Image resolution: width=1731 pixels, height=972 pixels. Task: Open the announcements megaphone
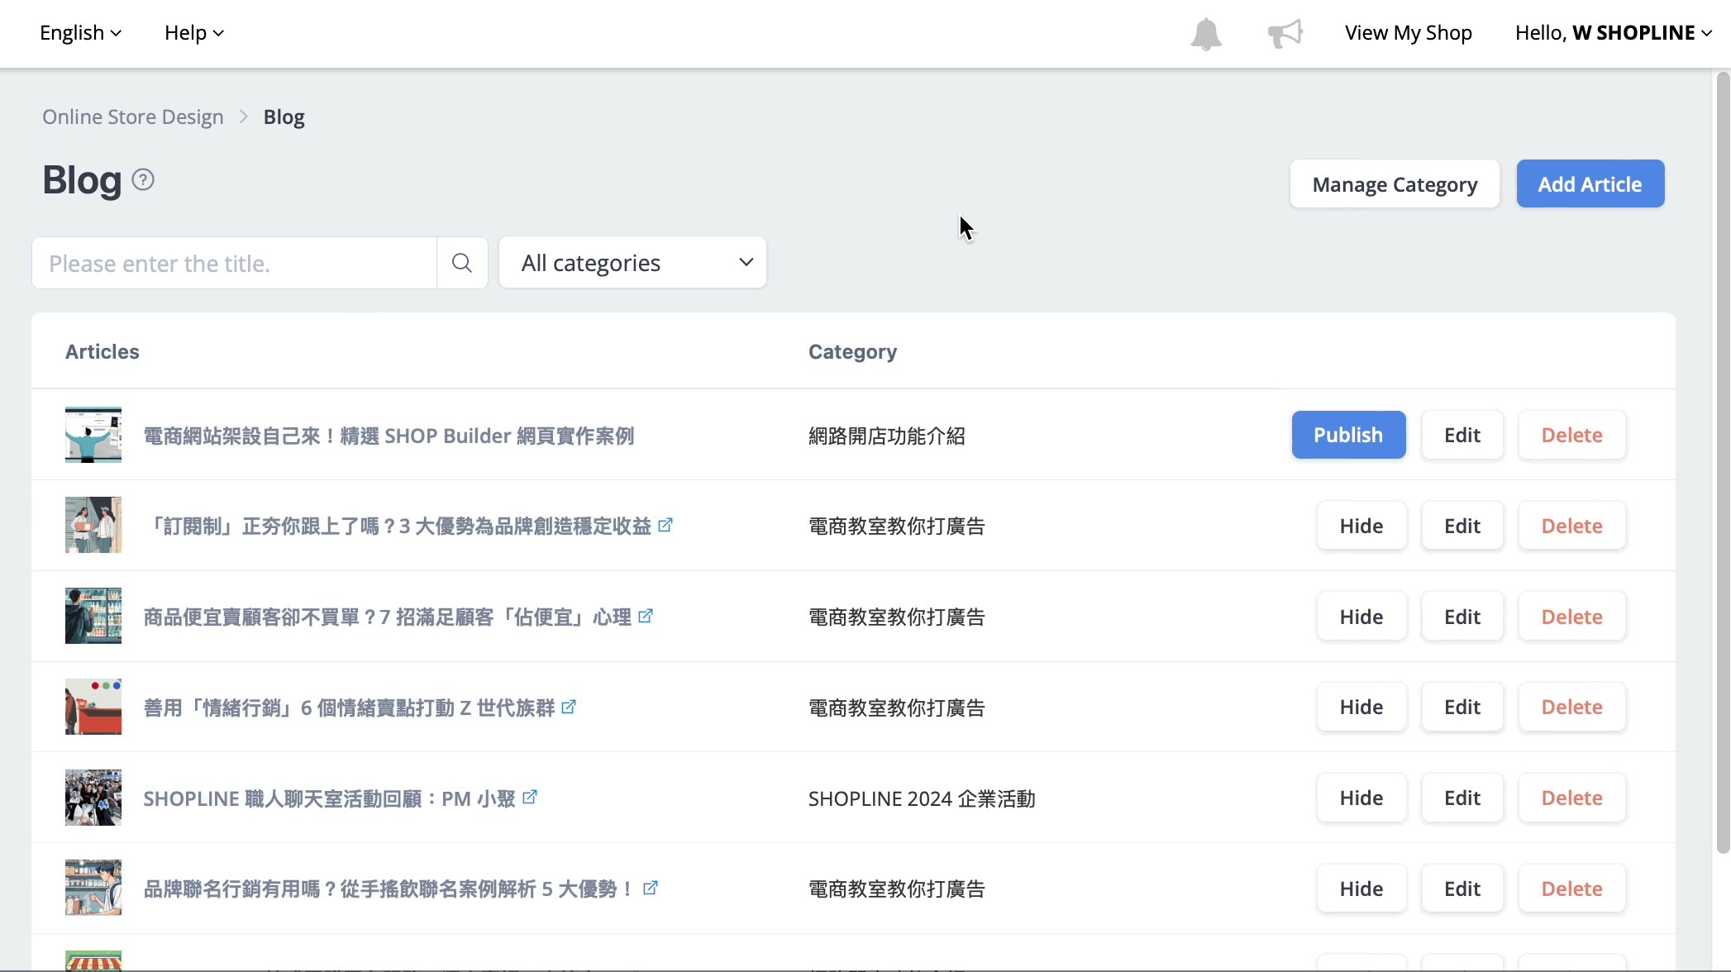pos(1285,34)
